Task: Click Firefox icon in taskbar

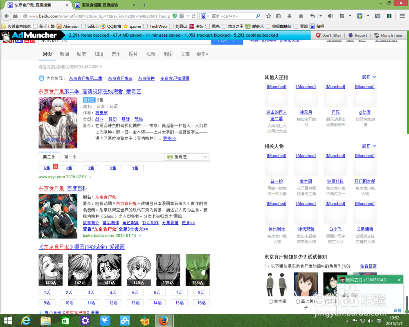Action: click(x=164, y=320)
